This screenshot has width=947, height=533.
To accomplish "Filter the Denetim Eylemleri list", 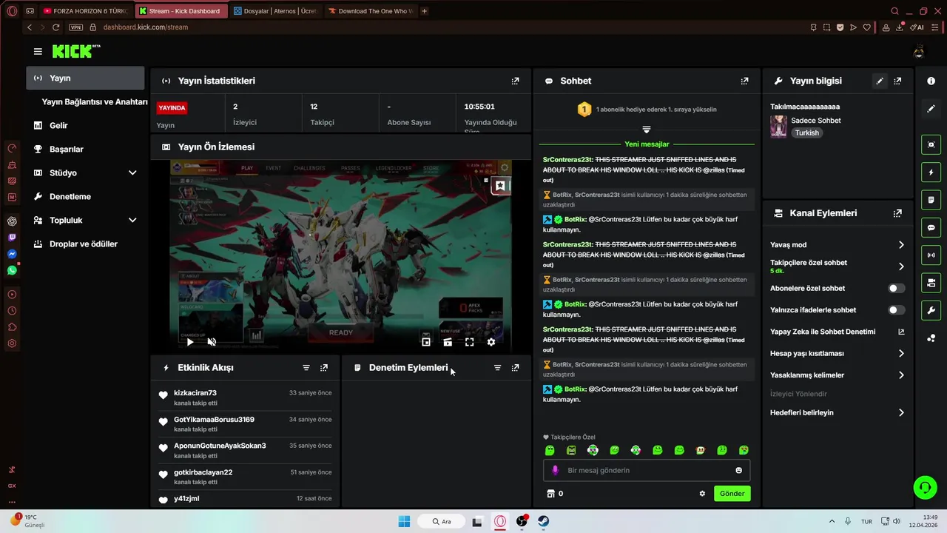I will pyautogui.click(x=497, y=368).
